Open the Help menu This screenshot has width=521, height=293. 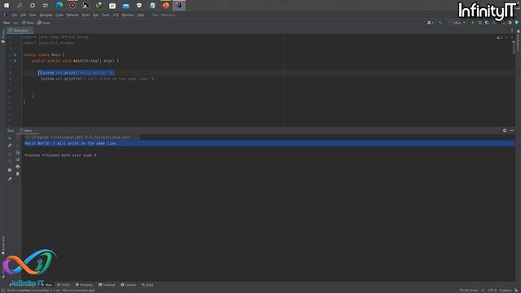(141, 15)
